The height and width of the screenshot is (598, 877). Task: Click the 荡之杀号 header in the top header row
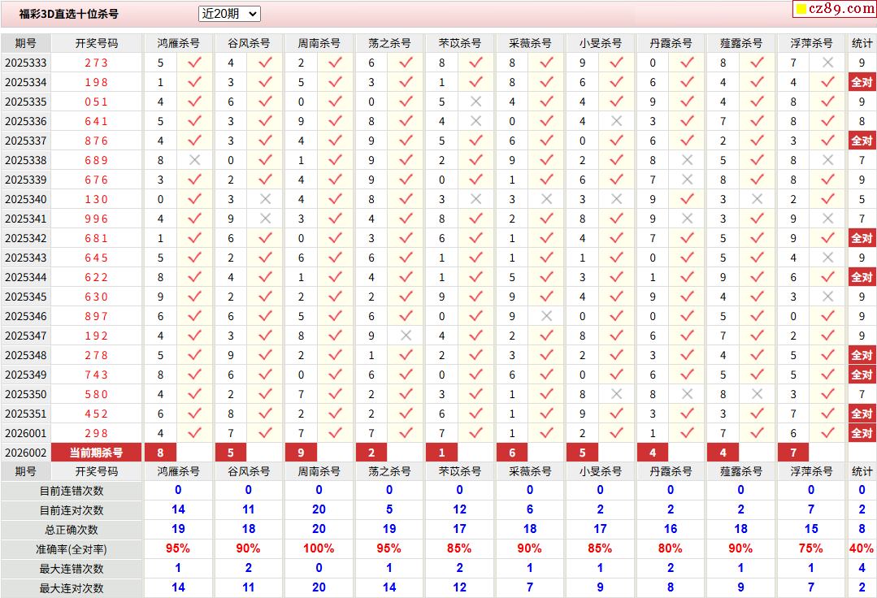[x=389, y=44]
